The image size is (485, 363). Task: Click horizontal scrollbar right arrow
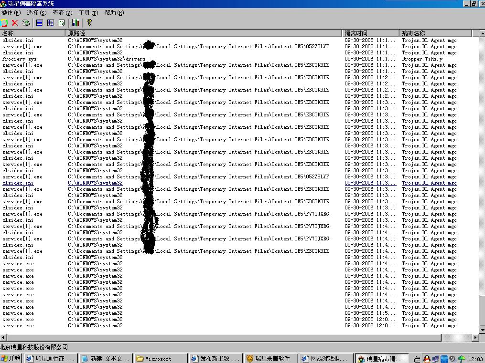point(476,337)
